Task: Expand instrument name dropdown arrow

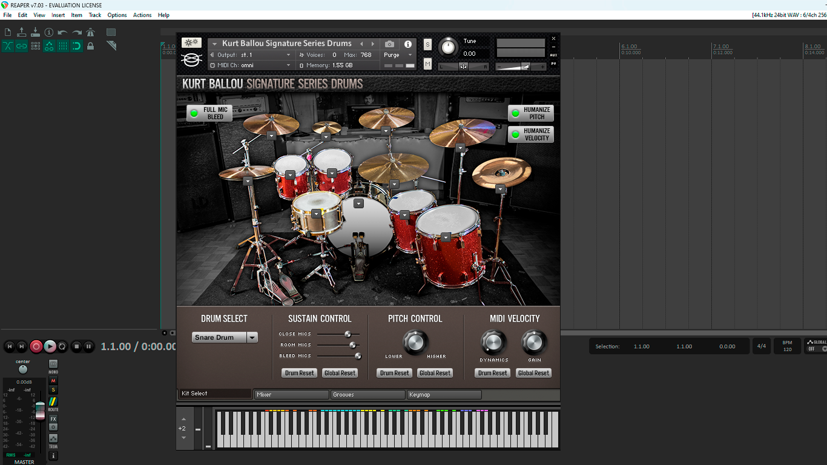Action: [214, 44]
